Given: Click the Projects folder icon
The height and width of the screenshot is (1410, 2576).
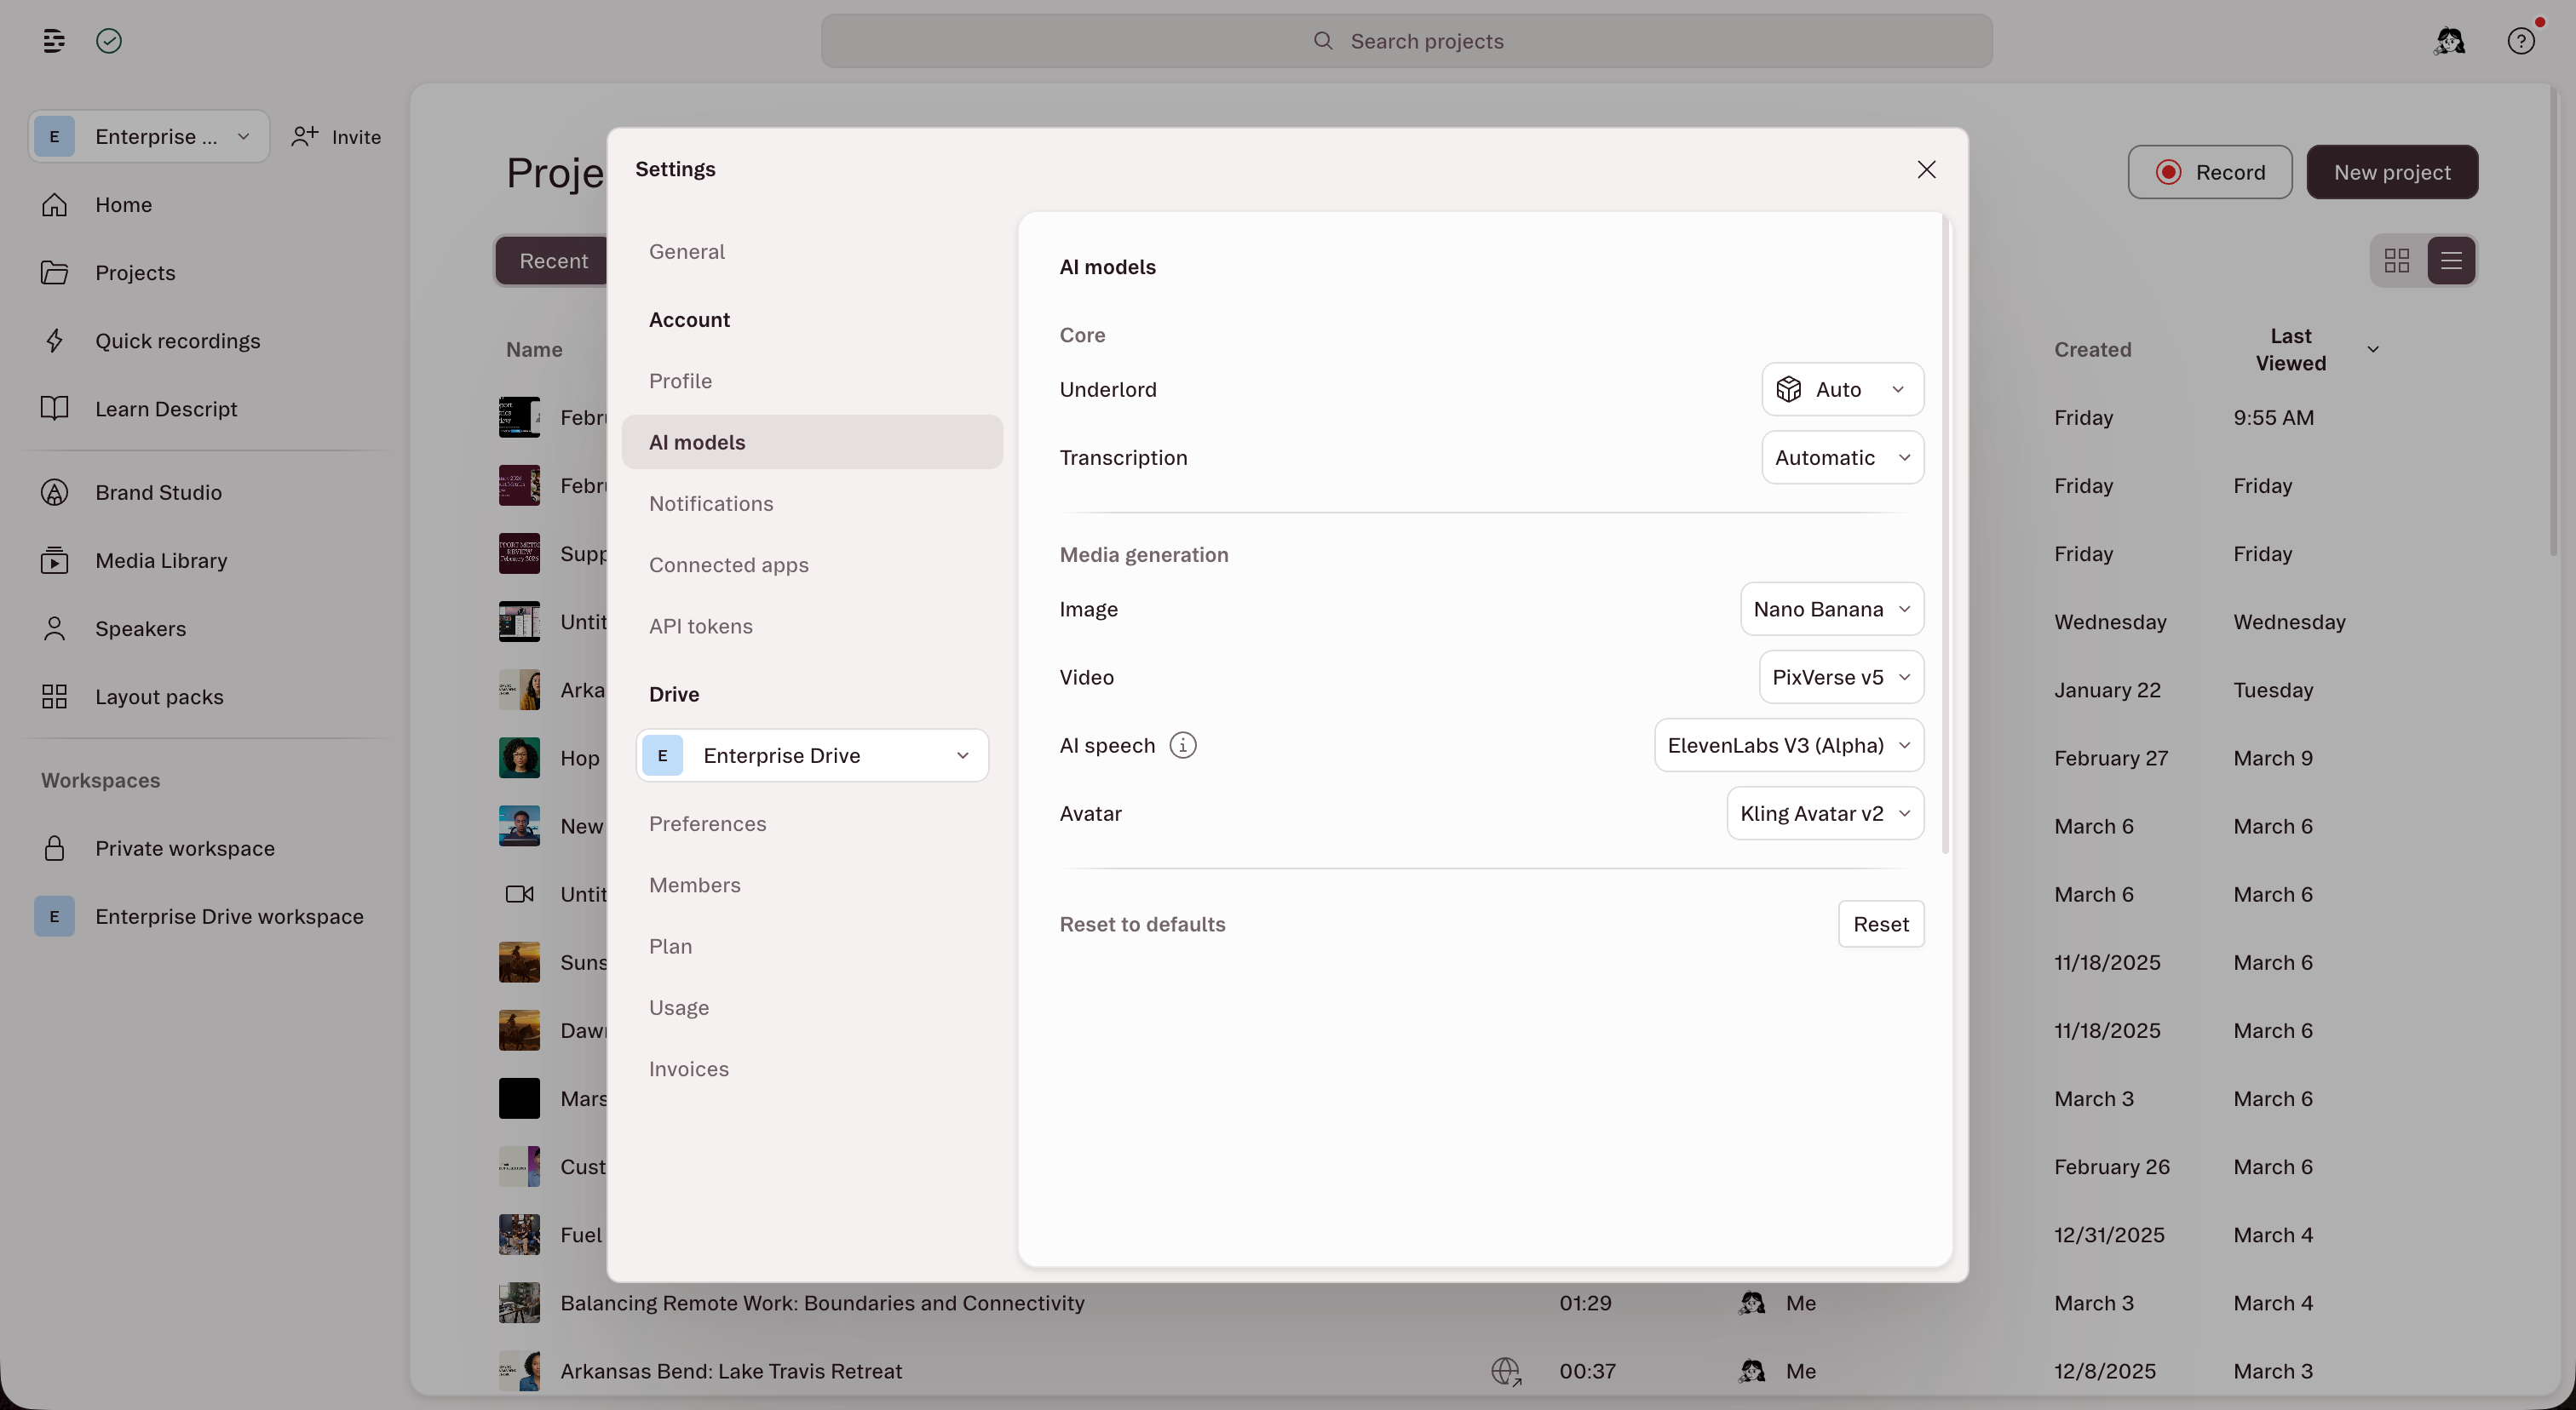Looking at the screenshot, I should pos(55,272).
